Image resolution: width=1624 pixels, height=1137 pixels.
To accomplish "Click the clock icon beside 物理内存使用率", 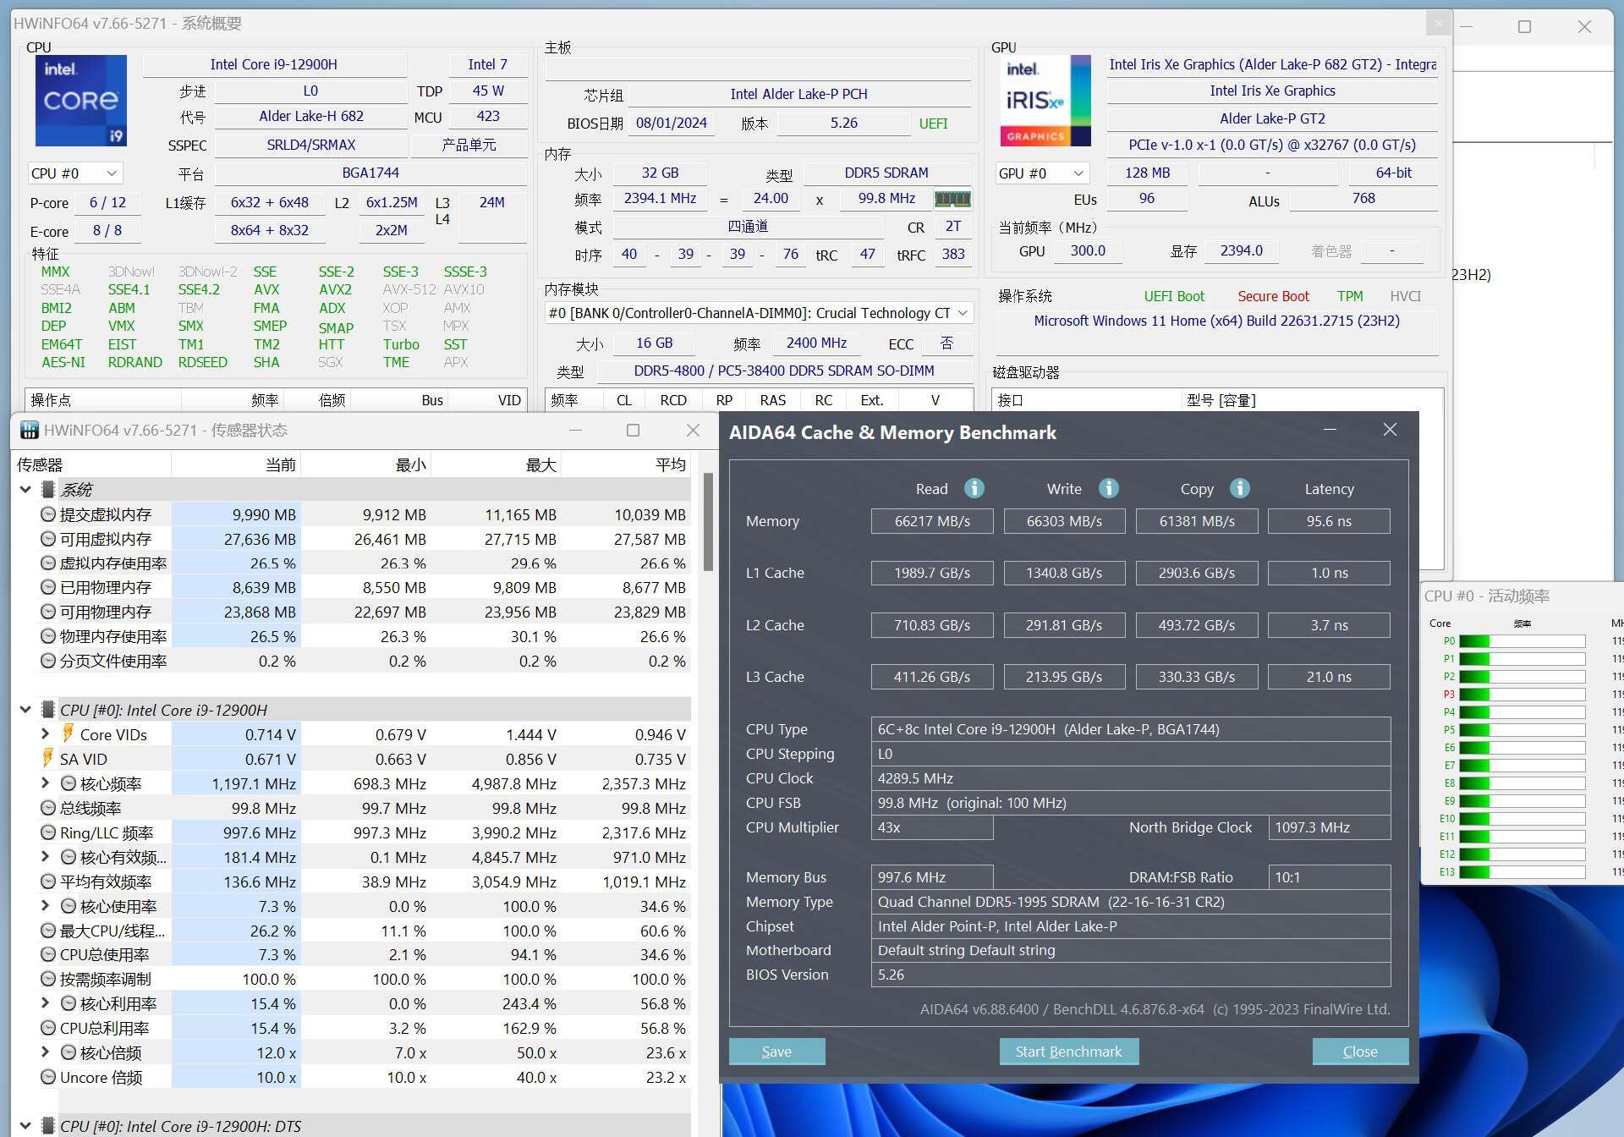I will (48, 636).
